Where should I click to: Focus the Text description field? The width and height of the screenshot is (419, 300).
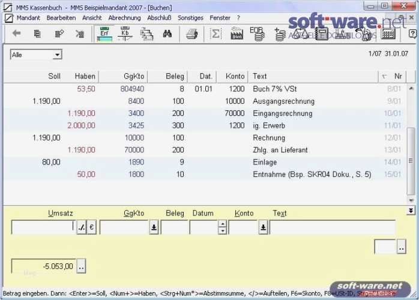[333, 227]
